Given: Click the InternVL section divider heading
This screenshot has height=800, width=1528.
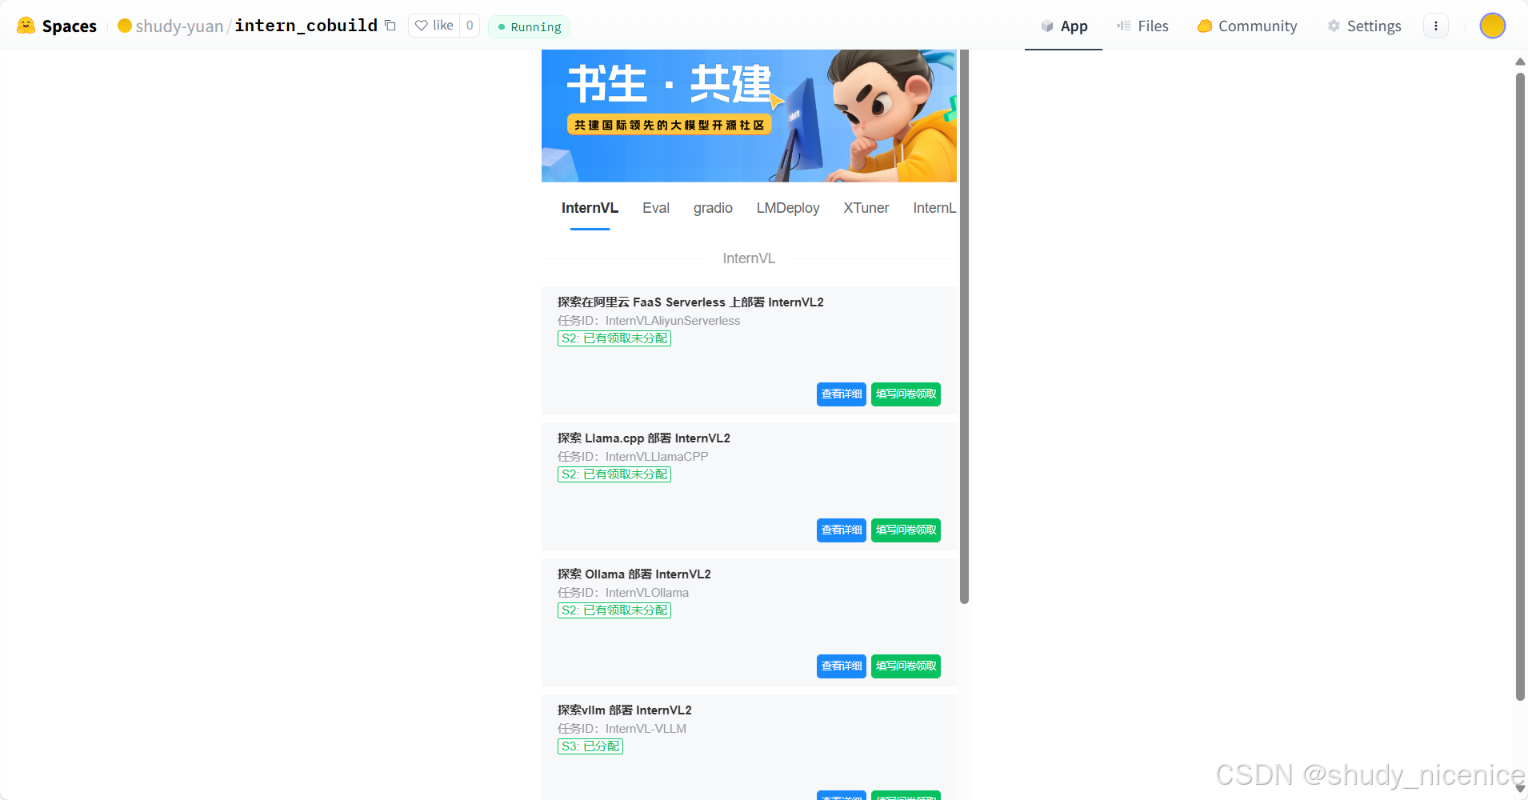Looking at the screenshot, I should (749, 258).
